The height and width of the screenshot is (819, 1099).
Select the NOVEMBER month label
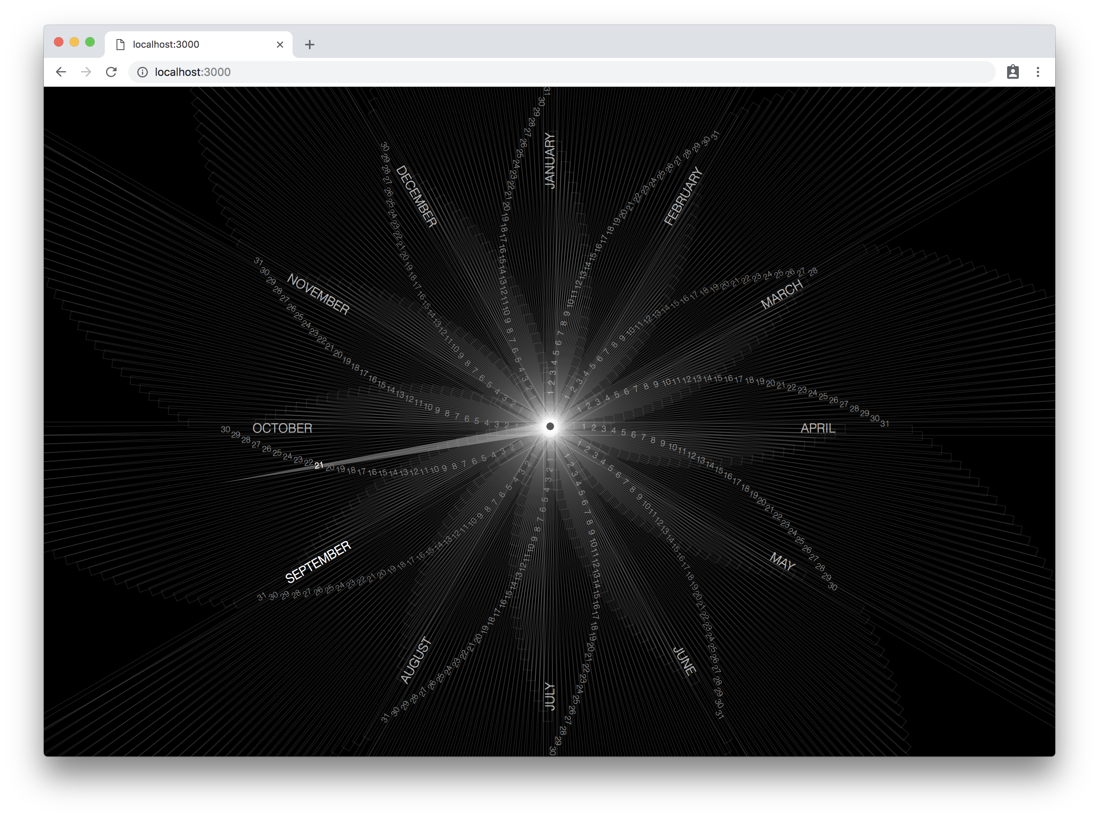(318, 295)
